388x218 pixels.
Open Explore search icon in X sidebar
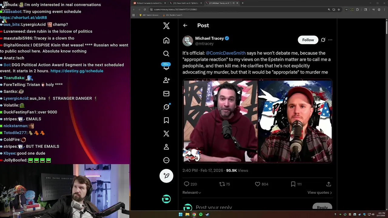(x=166, y=54)
